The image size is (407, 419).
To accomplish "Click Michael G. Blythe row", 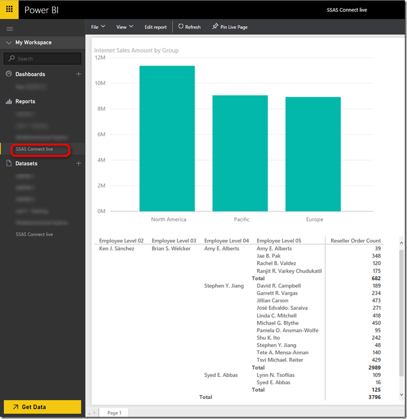I will point(278,323).
